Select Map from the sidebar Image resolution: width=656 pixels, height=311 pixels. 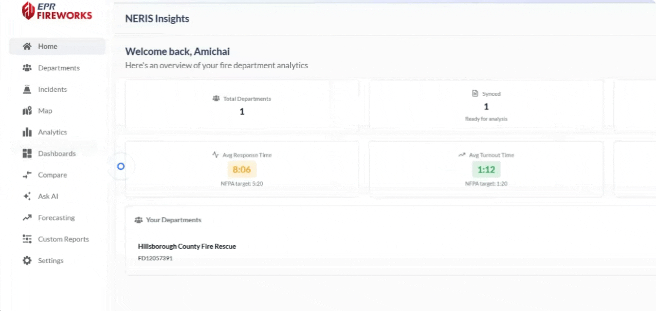(x=57, y=111)
